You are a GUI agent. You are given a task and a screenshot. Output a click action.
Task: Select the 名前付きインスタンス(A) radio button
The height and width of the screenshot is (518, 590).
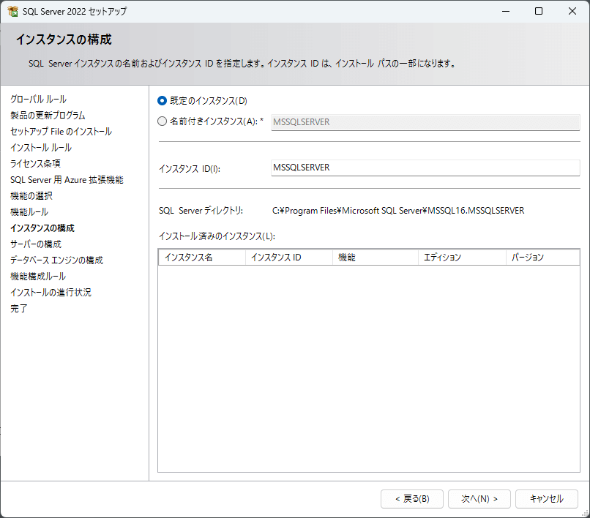coord(163,121)
